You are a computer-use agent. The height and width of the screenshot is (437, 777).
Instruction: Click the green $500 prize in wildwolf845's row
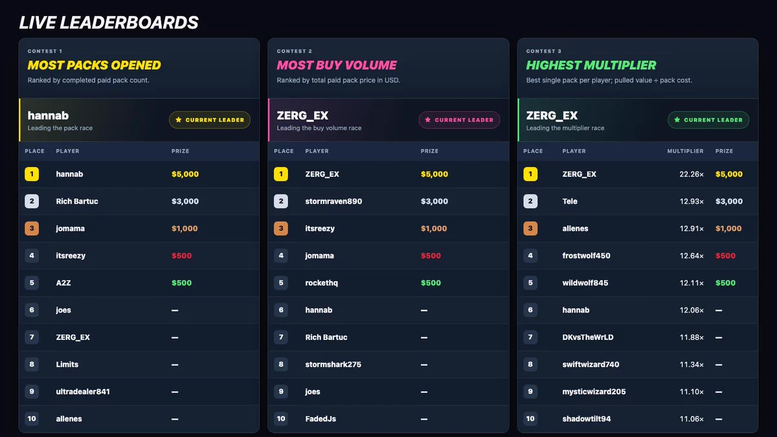pyautogui.click(x=725, y=283)
